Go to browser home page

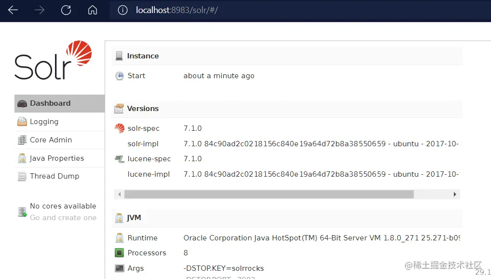point(93,10)
